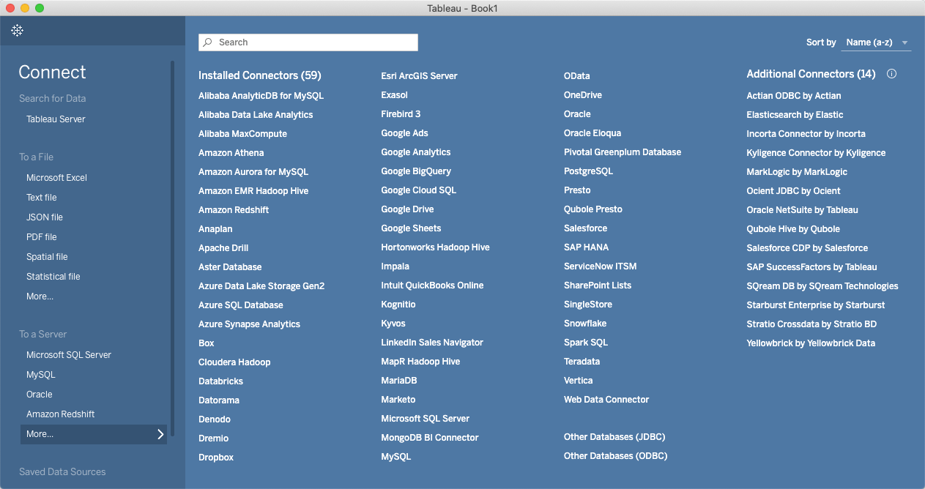
Task: Connect using the Web Data Connector
Action: [x=606, y=400]
